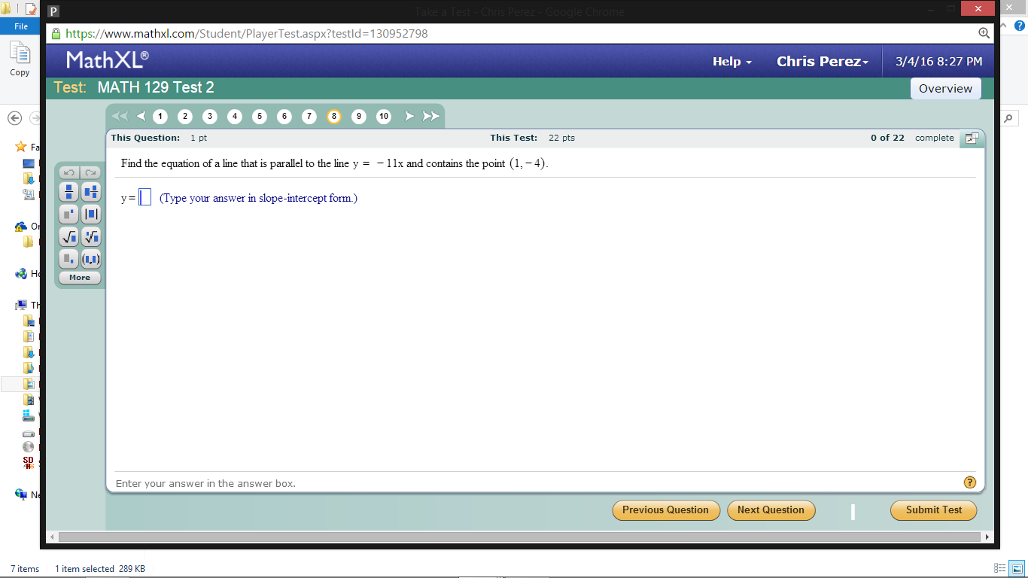The width and height of the screenshot is (1028, 578).
Task: Expand the More math palette options
Action: [79, 277]
